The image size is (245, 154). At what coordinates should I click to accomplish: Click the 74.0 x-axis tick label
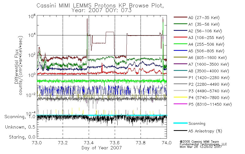click(x=167, y=143)
